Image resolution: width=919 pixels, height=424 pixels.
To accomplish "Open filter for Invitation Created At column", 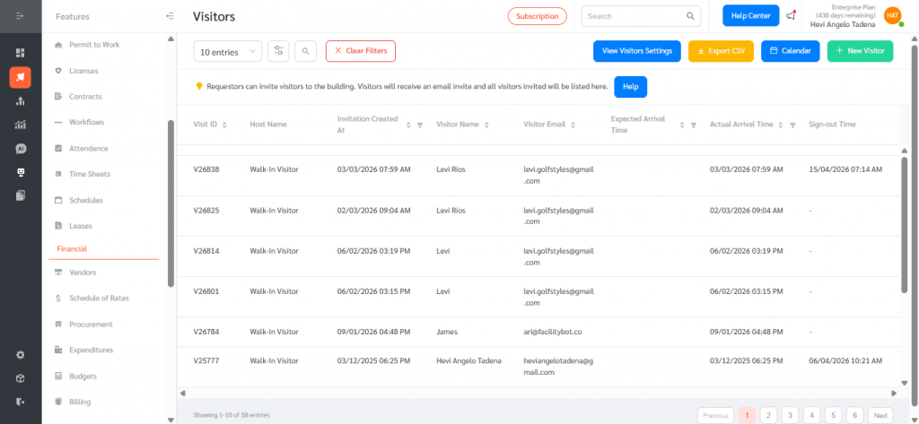I will [x=420, y=125].
